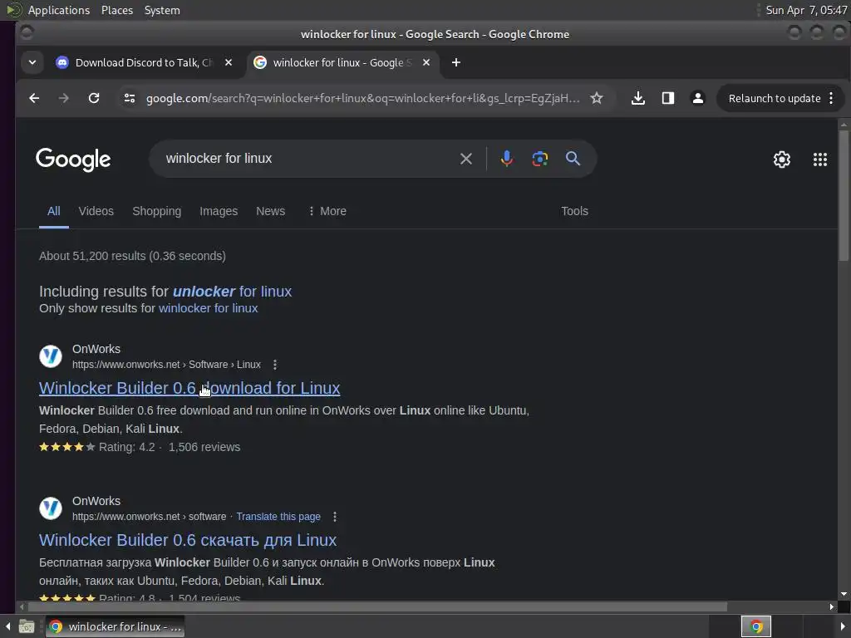Click the 1,506 reviews rating text
Viewport: 851px width, 638px height.
pos(204,447)
